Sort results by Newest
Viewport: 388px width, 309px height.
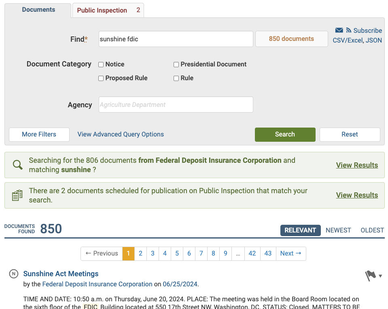click(338, 230)
